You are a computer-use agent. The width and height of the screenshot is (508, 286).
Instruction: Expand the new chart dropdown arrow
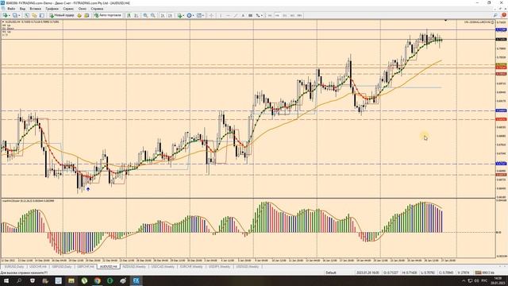10,15
